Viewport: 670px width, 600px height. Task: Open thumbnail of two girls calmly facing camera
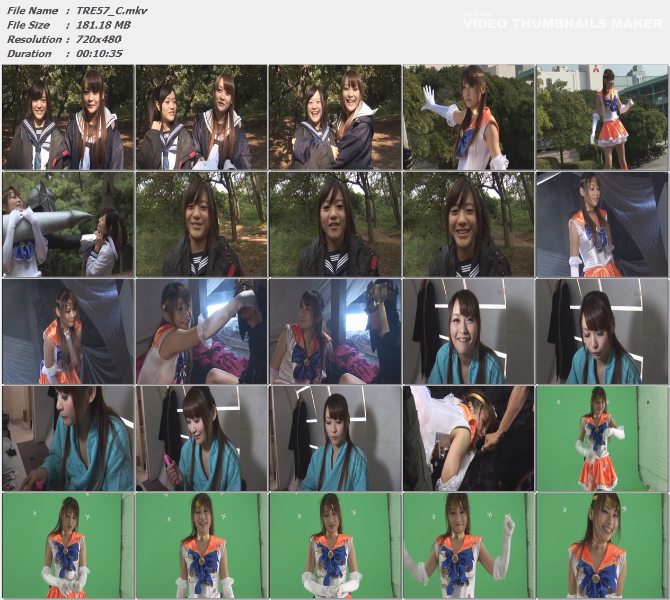point(68,117)
